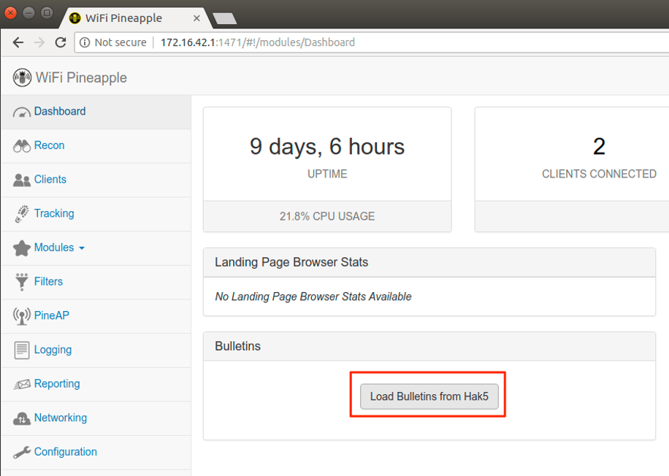Screen dimensions: 669x476
Task: Click the Reporting envelope icon
Action: tap(22, 384)
